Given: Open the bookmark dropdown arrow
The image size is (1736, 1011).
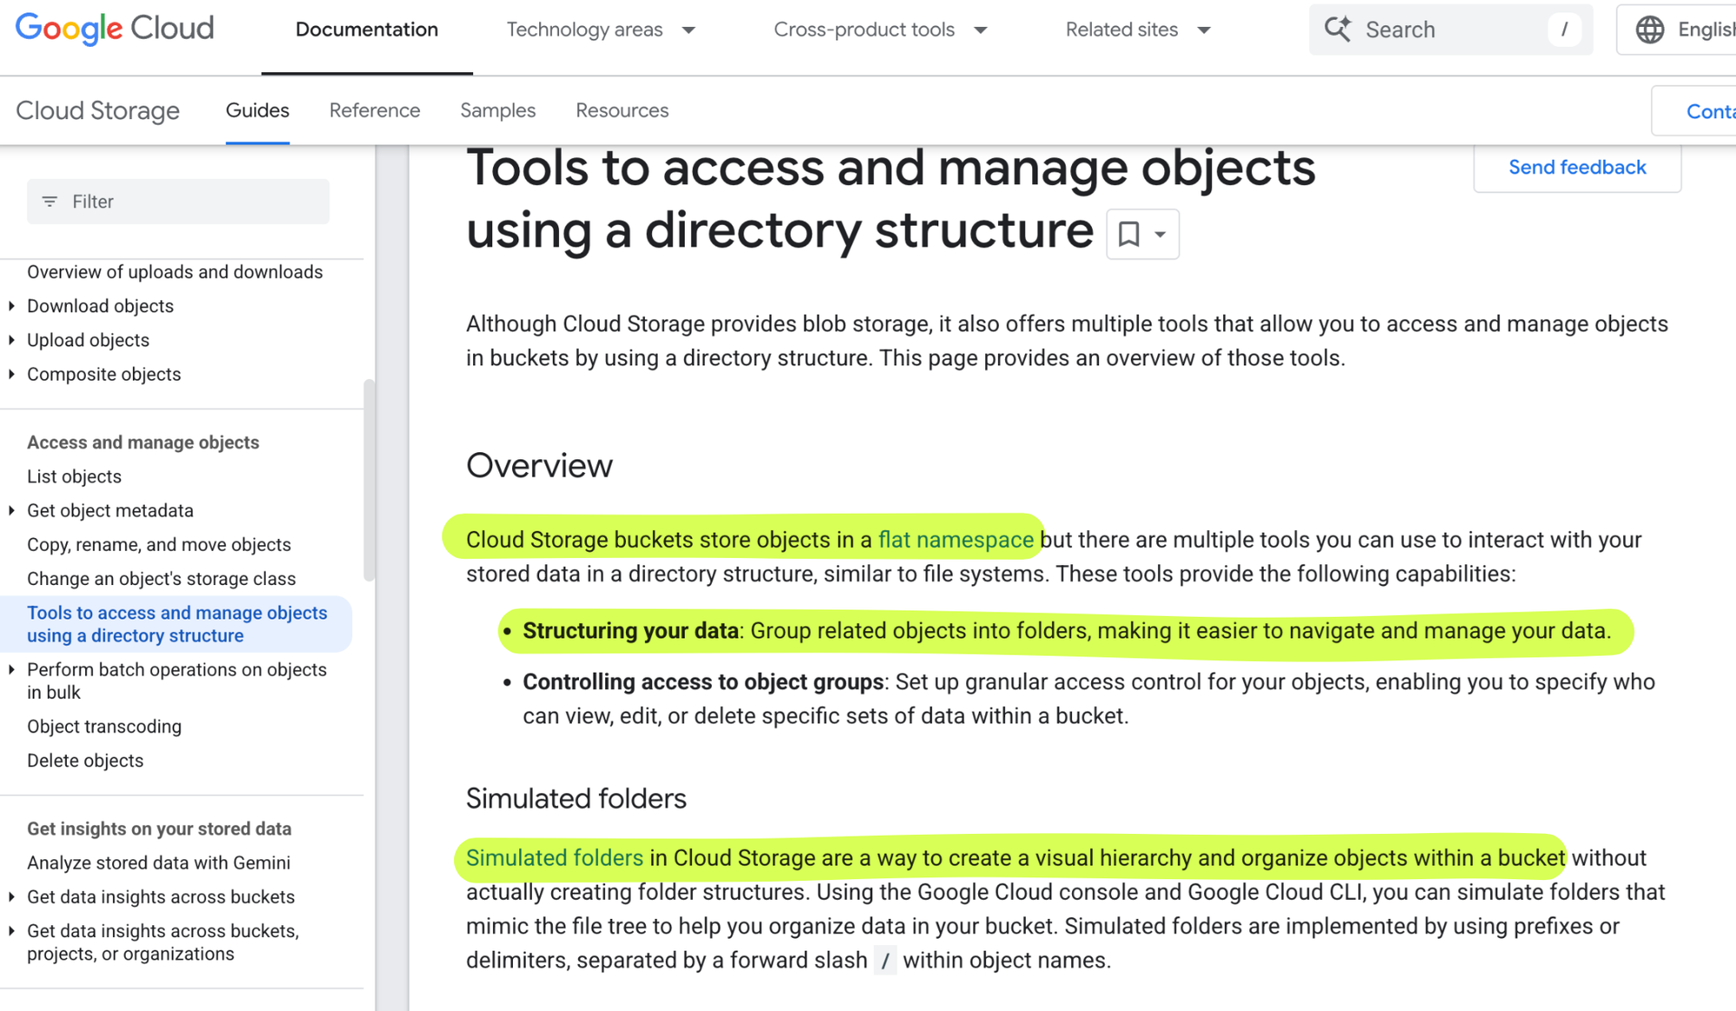Looking at the screenshot, I should pos(1161,234).
